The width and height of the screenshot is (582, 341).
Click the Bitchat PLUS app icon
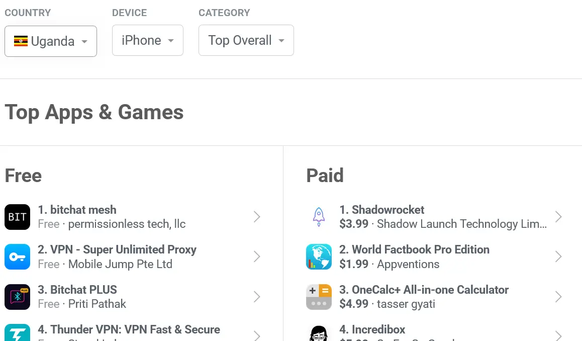click(17, 297)
